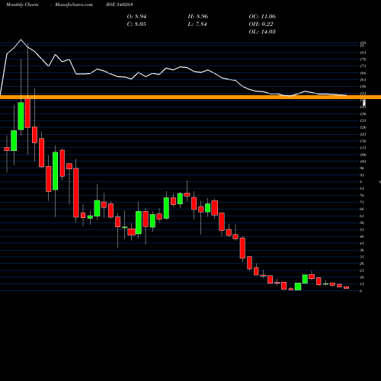The width and height of the screenshot is (381, 381).
Task: Click the 'OL: 14.03' reading
Action: coord(262,32)
